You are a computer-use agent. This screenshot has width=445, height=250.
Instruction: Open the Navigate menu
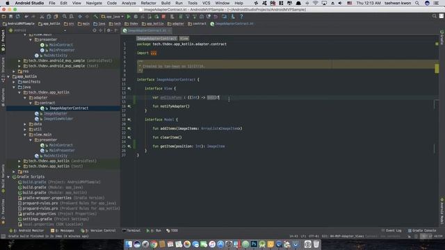(94, 3)
